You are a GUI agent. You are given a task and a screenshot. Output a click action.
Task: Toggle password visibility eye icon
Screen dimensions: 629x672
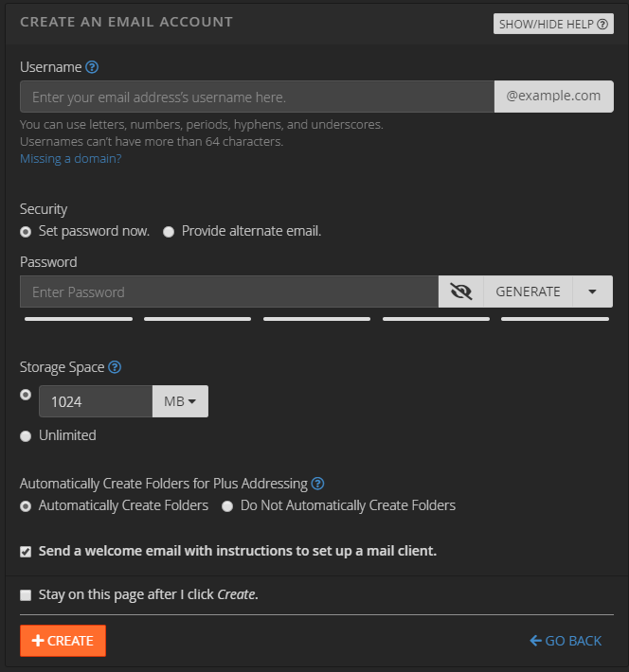coord(461,292)
